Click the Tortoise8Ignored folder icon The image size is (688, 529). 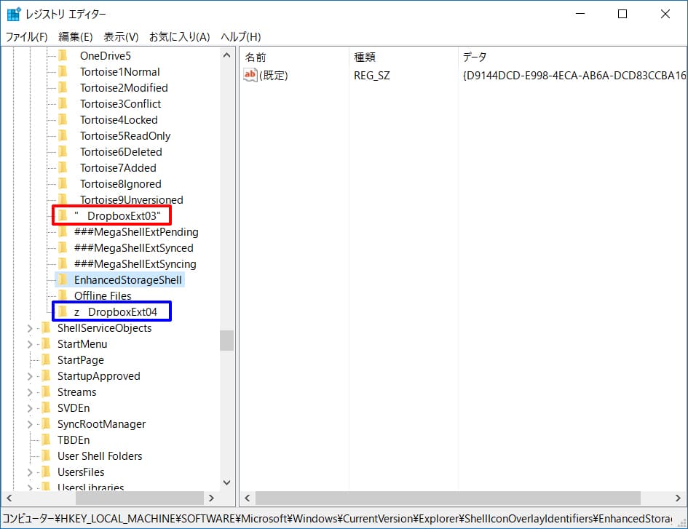tap(63, 184)
